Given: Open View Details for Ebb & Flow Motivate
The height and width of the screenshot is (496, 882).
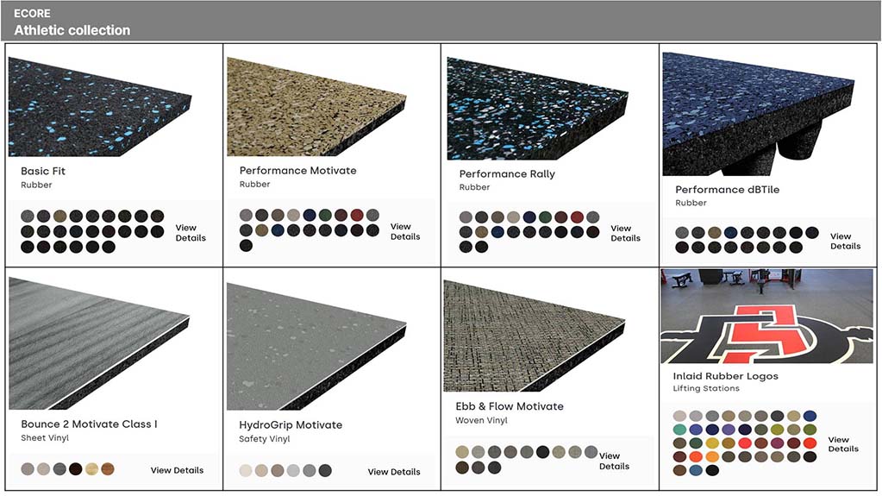Looking at the screenshot, I should (x=614, y=461).
